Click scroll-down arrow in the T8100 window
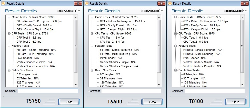250x108 pixels. pos(242,85)
